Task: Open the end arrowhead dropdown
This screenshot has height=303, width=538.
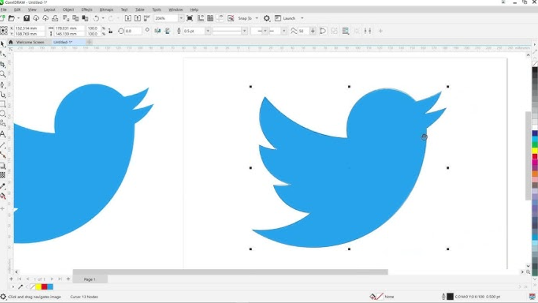Action: pyautogui.click(x=284, y=31)
